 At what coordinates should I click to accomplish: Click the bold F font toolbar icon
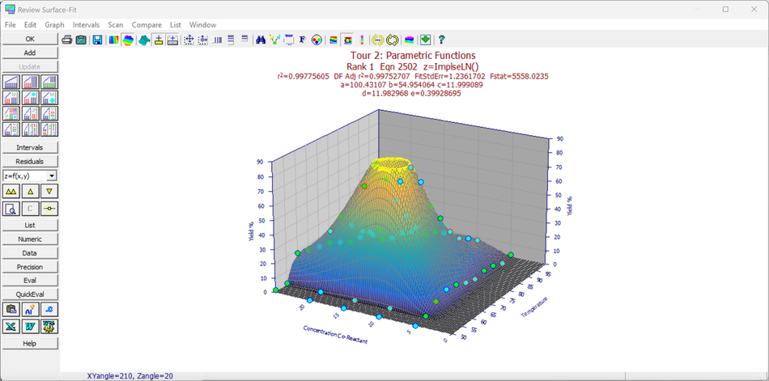pos(303,40)
